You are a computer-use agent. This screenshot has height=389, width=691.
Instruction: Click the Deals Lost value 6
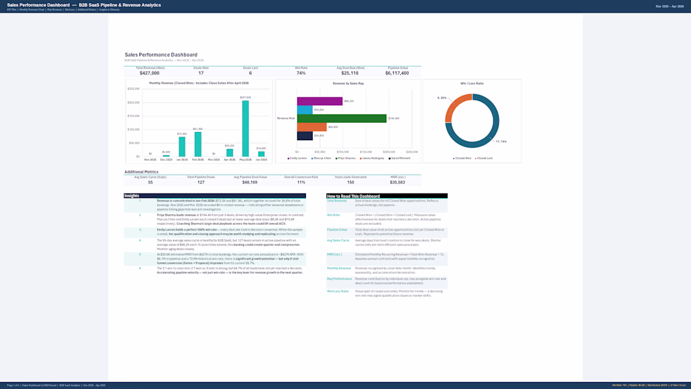tap(250, 74)
